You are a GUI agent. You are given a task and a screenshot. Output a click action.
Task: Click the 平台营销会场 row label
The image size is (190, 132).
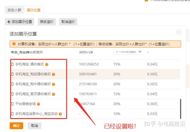click(25, 104)
